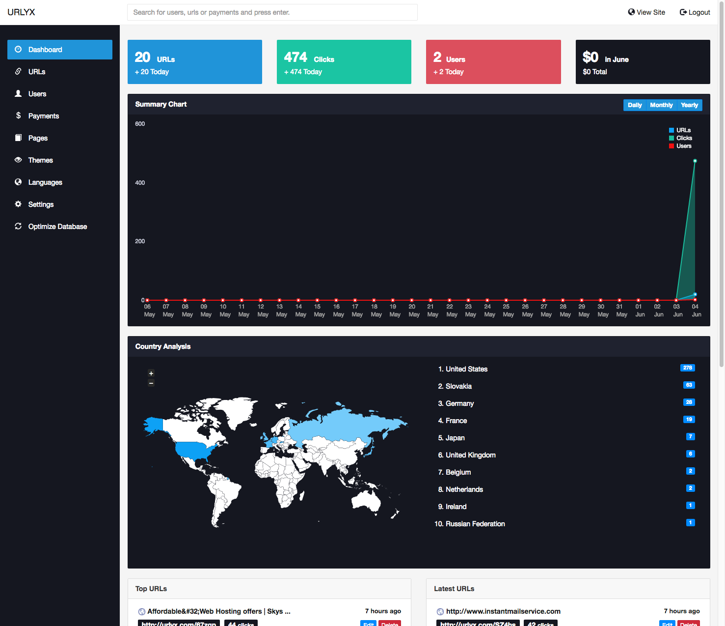Image resolution: width=725 pixels, height=626 pixels.
Task: Click the View Site link
Action: pos(646,12)
